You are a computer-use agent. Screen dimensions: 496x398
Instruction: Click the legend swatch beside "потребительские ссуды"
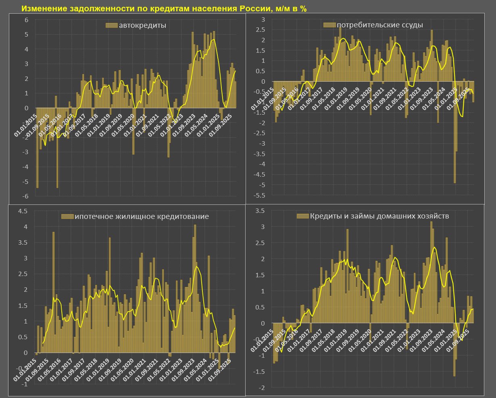(329, 25)
